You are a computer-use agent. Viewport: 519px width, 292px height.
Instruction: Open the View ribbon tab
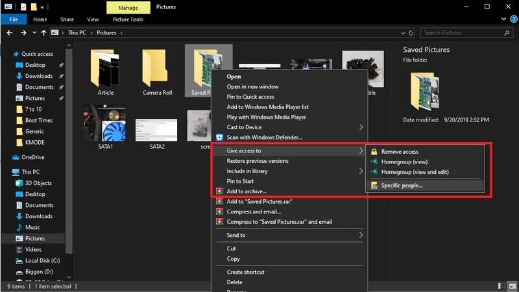coord(93,19)
